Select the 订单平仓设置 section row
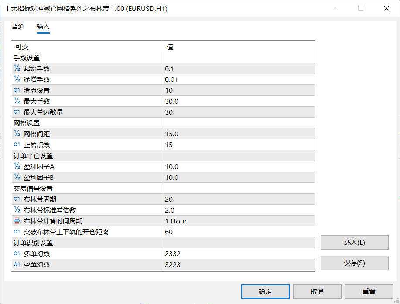Viewport: 400px width, 304px height. [x=163, y=155]
